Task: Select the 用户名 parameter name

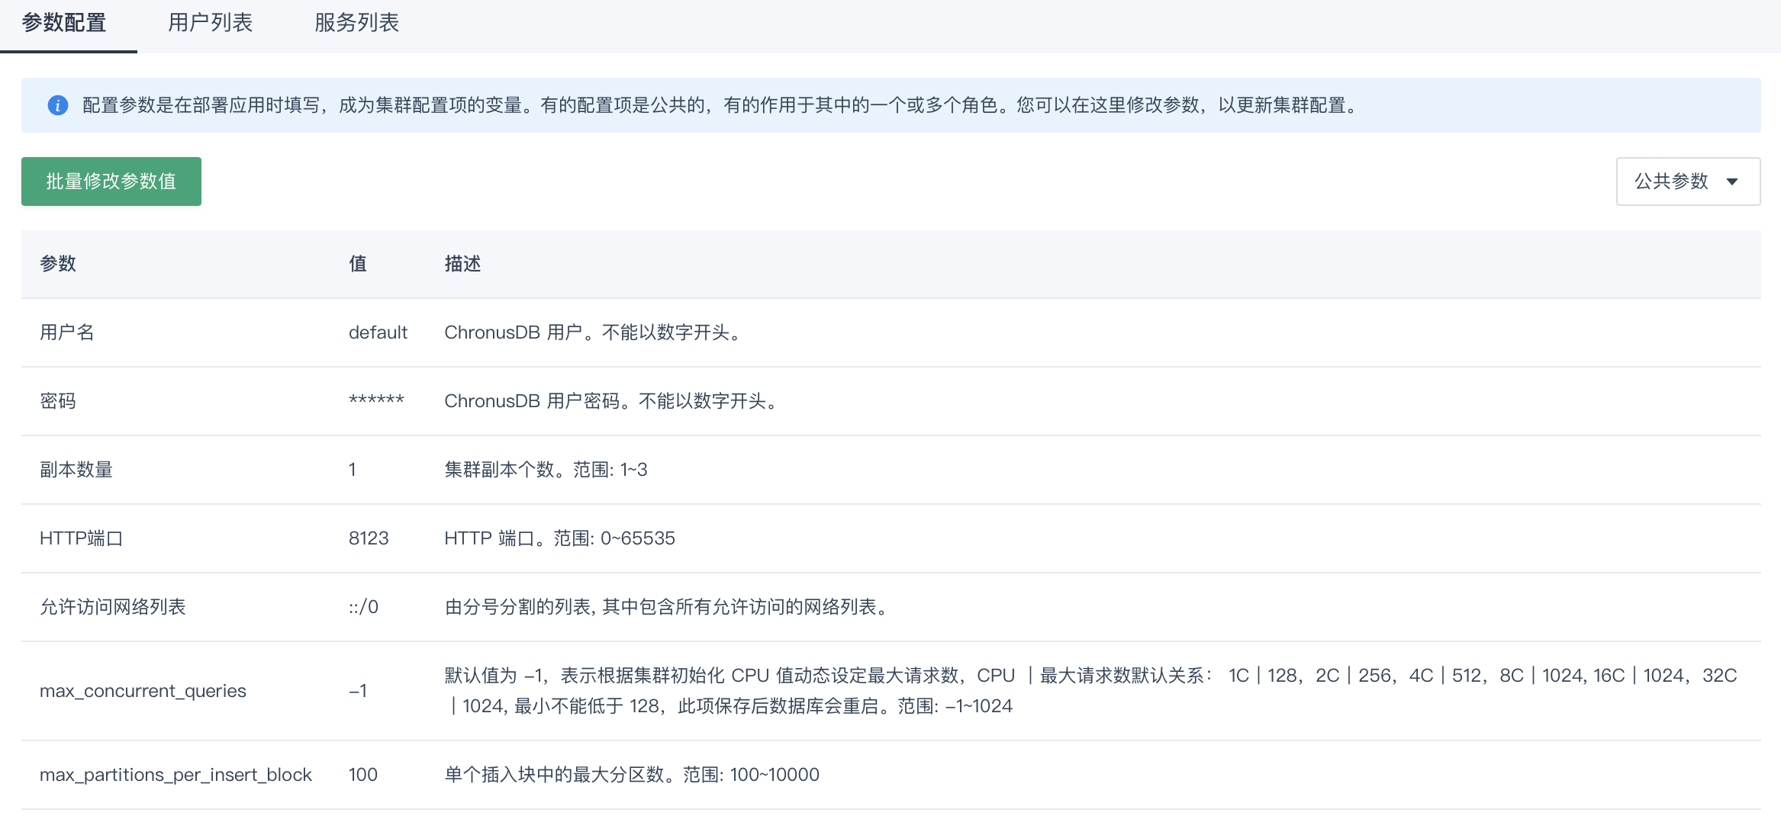Action: coord(67,332)
